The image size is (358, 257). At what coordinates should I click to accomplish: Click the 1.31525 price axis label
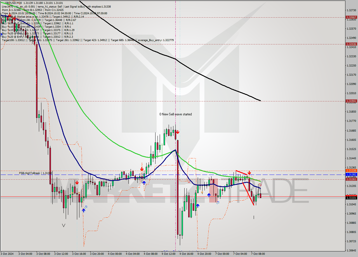coord(351,149)
